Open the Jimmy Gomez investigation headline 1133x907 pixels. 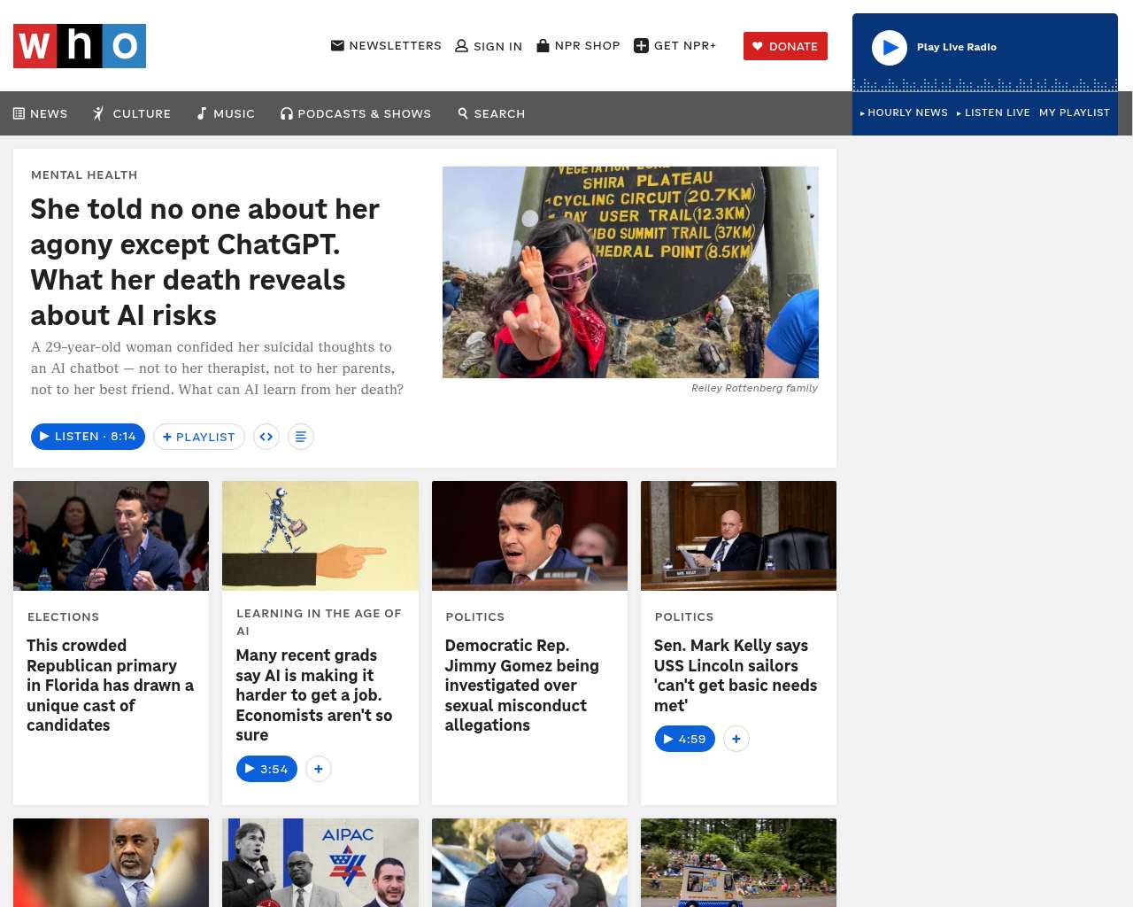[522, 686]
